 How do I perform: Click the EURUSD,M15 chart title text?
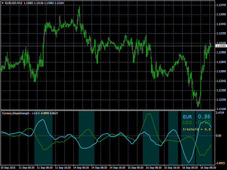(x=13, y=3)
